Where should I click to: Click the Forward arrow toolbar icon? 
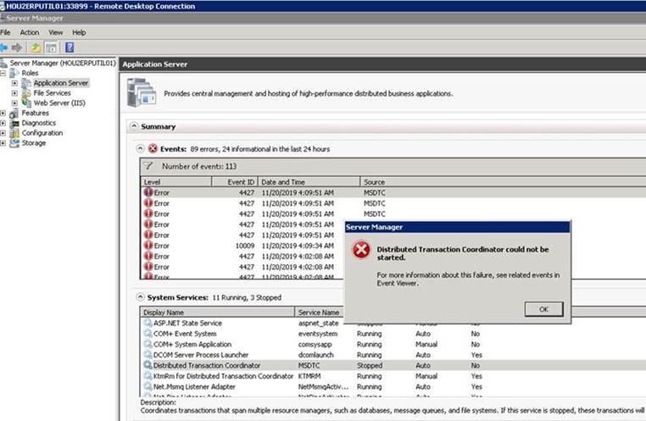pyautogui.click(x=17, y=47)
